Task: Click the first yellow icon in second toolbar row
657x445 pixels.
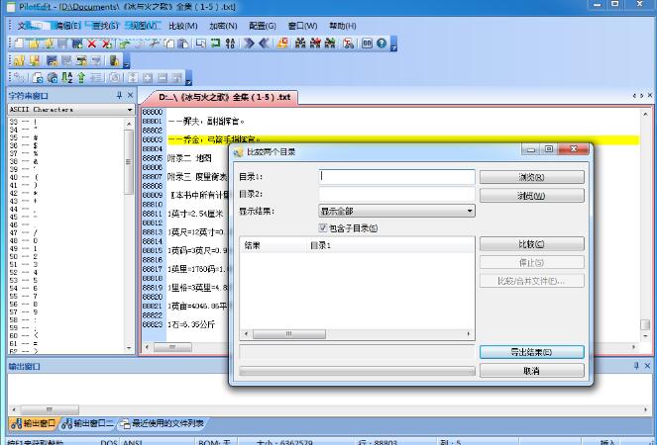Action: (19, 60)
